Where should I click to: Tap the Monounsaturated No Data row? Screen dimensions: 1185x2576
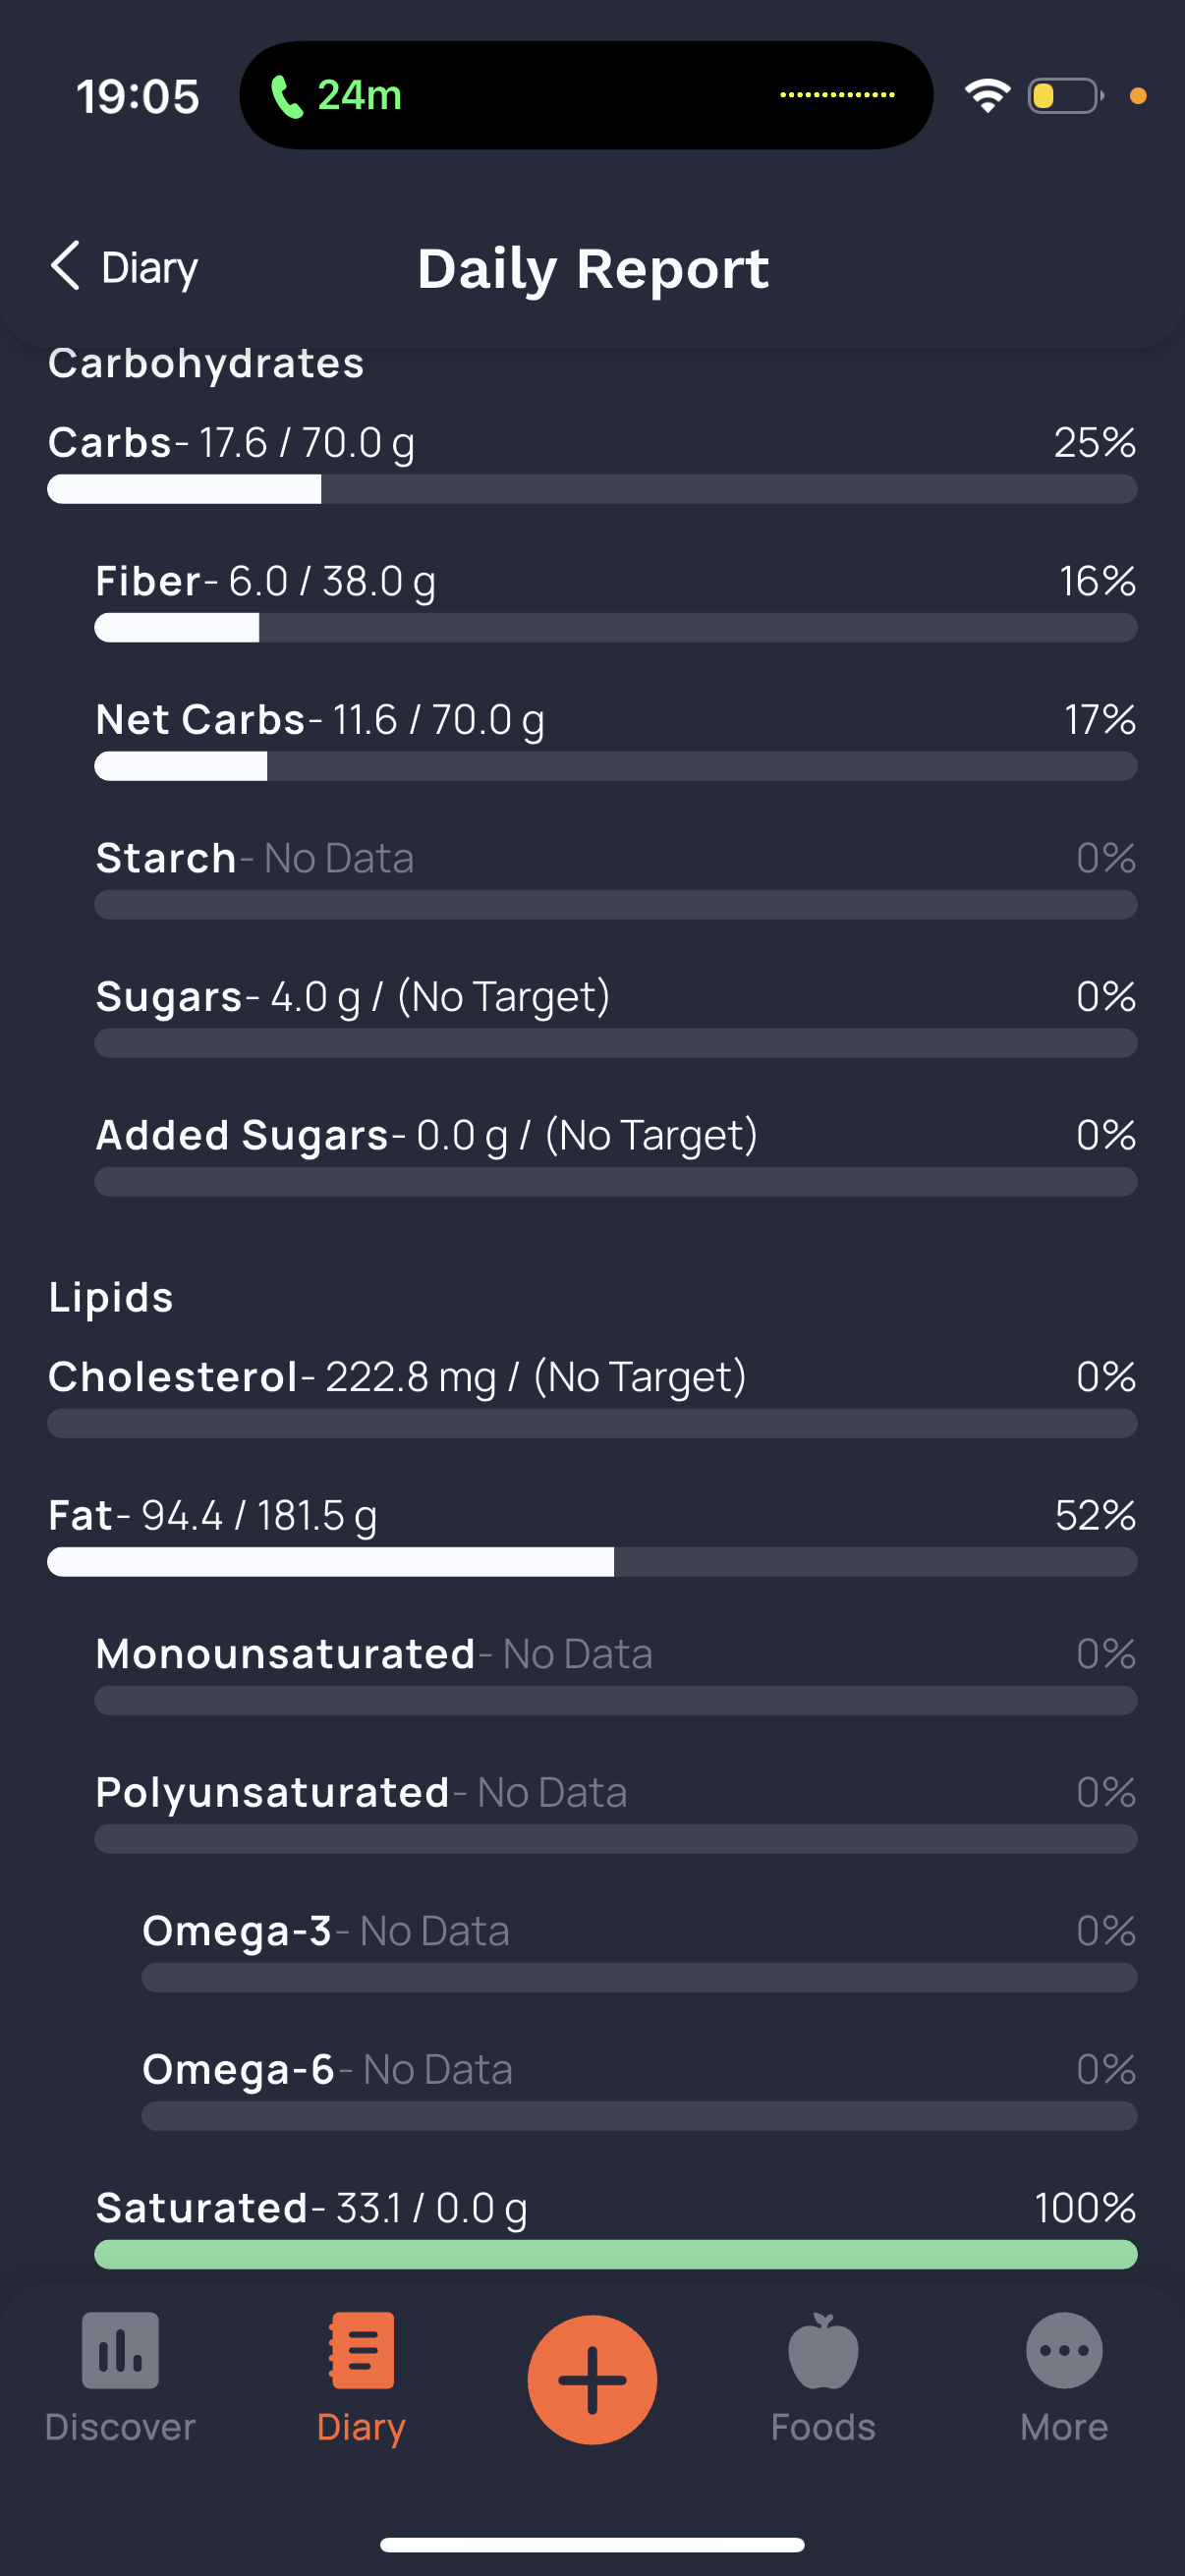pos(373,1654)
